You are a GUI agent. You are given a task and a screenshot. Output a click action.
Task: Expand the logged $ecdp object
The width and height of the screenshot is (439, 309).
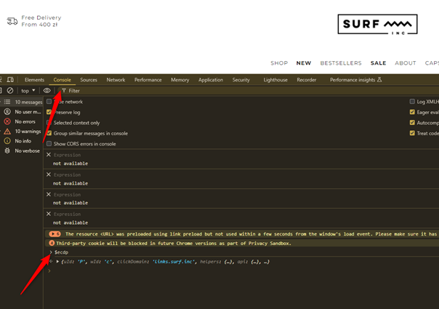tap(58, 262)
